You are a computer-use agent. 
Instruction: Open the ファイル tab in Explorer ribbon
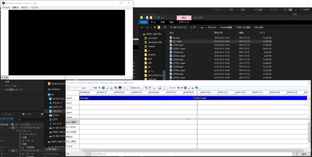click(x=144, y=22)
